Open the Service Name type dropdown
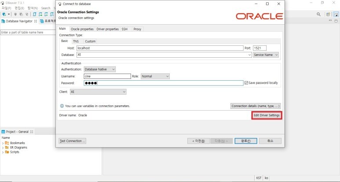The width and height of the screenshot is (340, 182). [266, 55]
